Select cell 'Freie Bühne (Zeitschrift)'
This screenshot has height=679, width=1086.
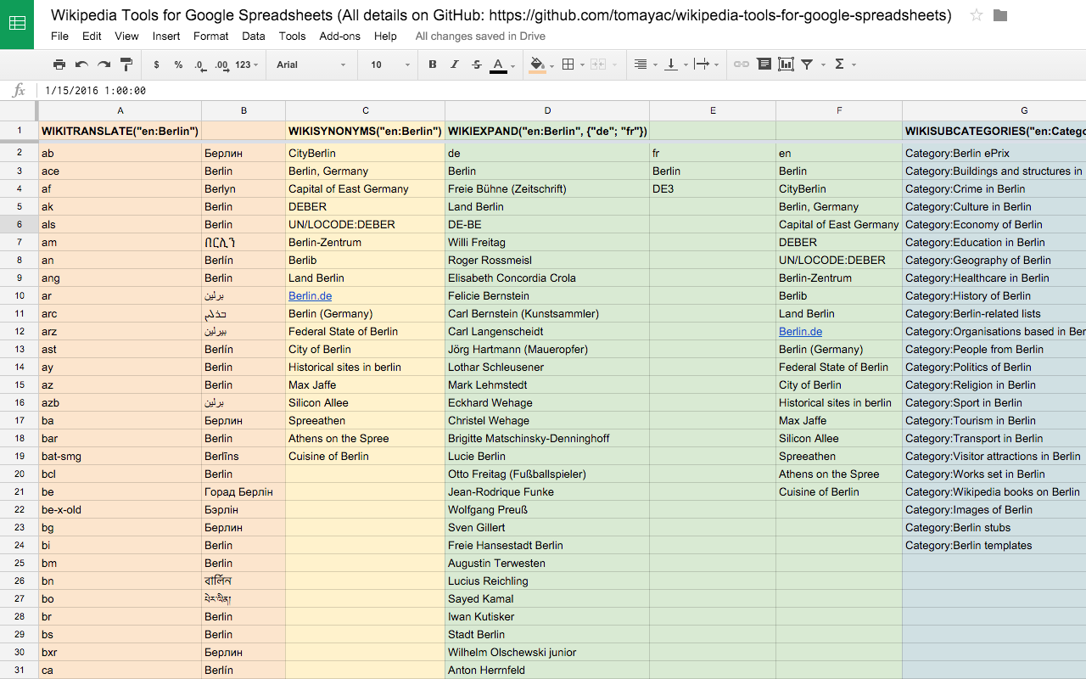[547, 189]
